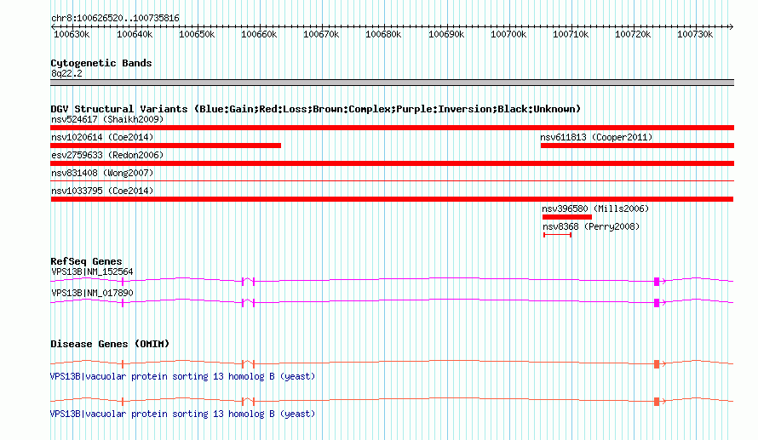Open variant nsv524617 (Shaikh2009) label

coord(107,119)
